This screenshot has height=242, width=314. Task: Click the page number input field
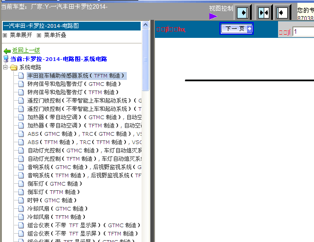coord(303,32)
